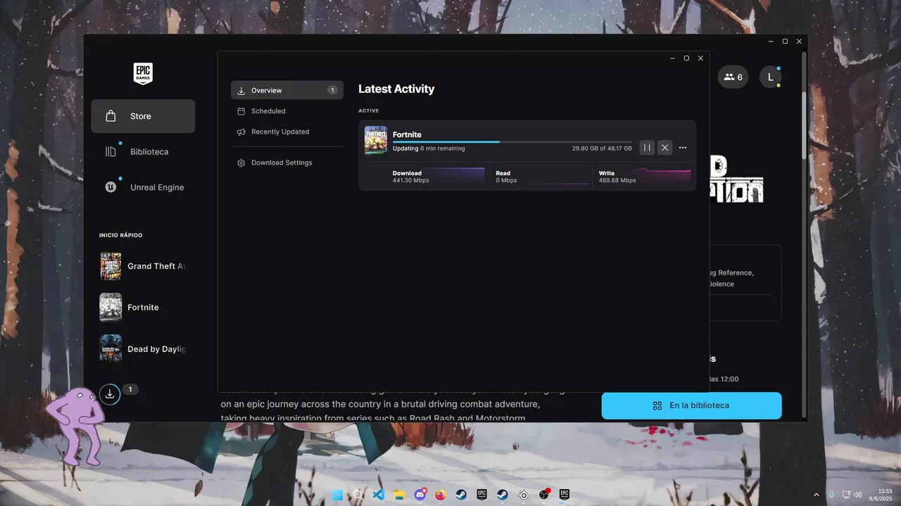Open Unreal Engine section in sidebar

[143, 187]
